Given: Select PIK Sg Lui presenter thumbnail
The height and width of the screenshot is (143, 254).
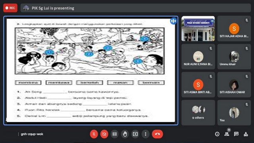Looking at the screenshot, I should click(198, 29).
